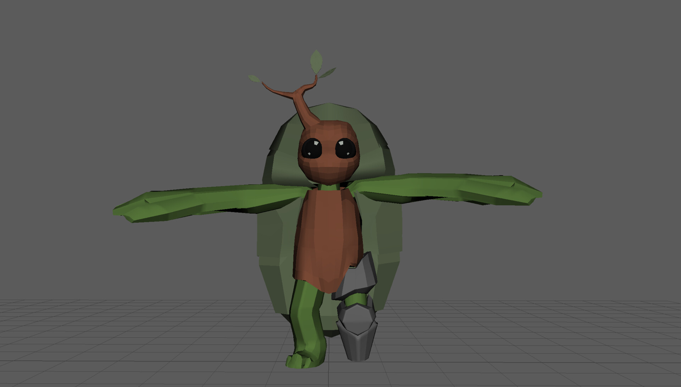
Task: Click the green neck below the head
Action: [x=328, y=187]
